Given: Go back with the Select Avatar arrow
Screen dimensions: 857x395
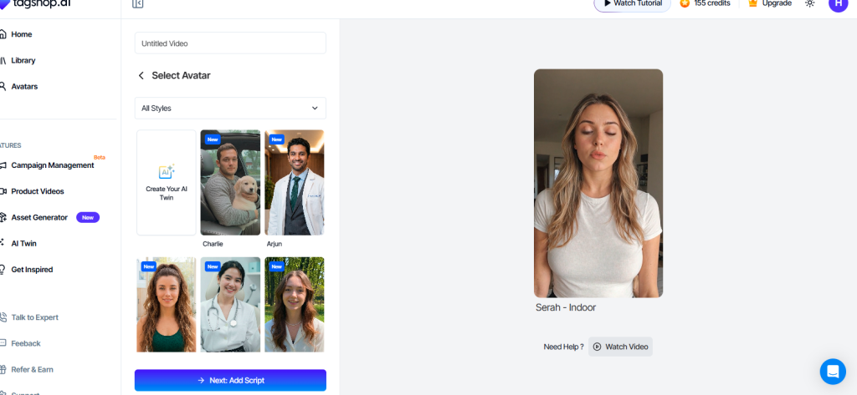Looking at the screenshot, I should tap(141, 75).
